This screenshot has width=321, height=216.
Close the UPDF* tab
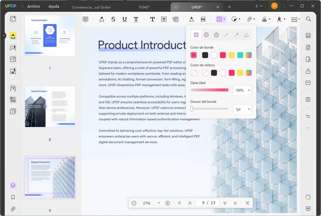pos(218,7)
